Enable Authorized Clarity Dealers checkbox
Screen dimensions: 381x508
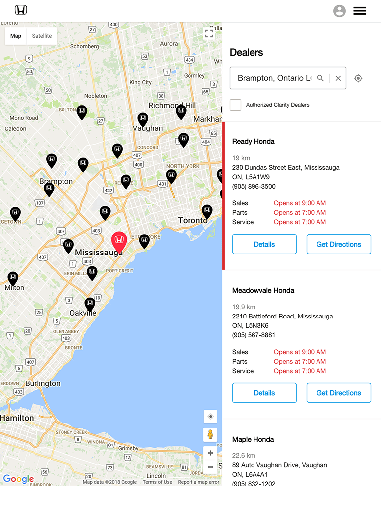235,105
